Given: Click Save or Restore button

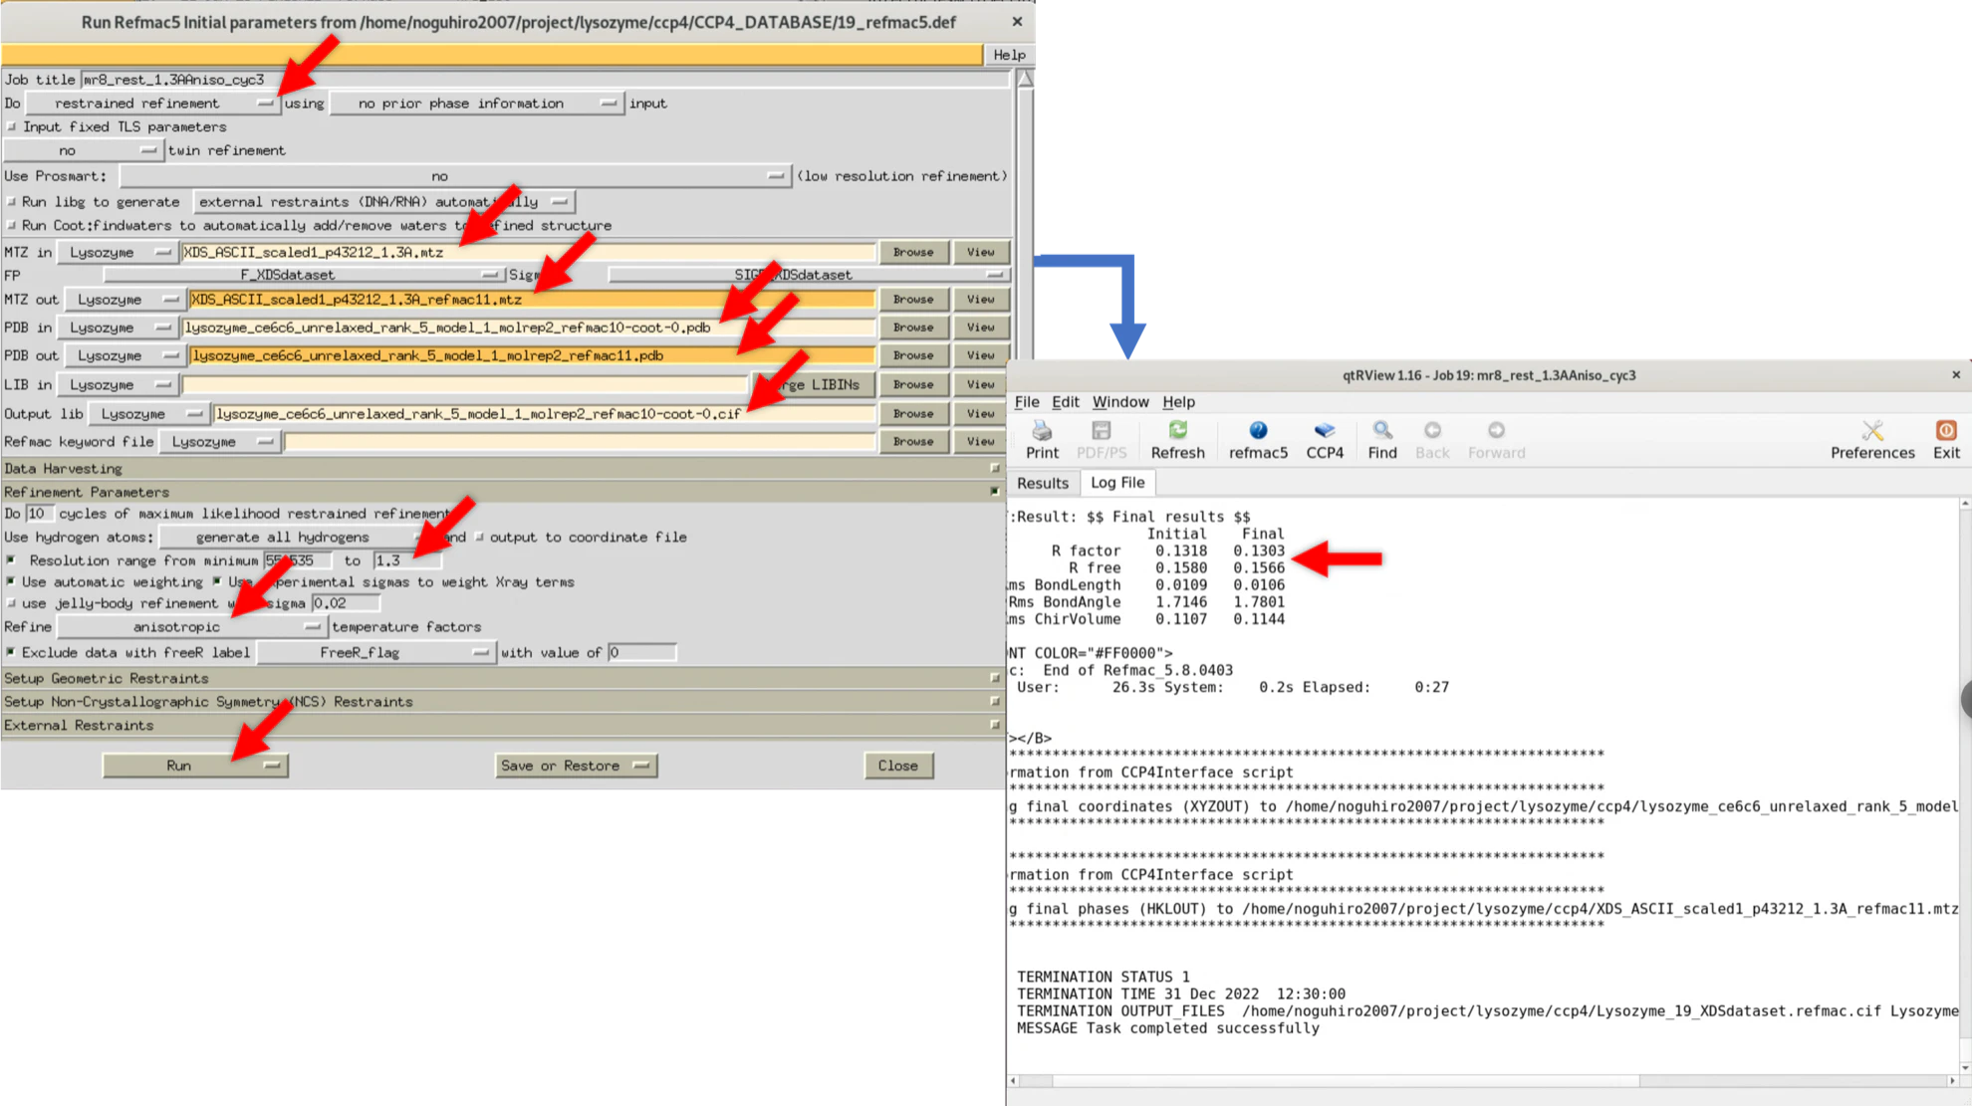Looking at the screenshot, I should coord(576,765).
